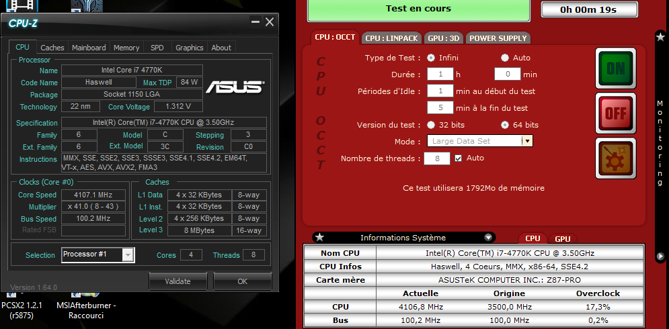
Task: Close the CPU-Z window
Action: [270, 21]
